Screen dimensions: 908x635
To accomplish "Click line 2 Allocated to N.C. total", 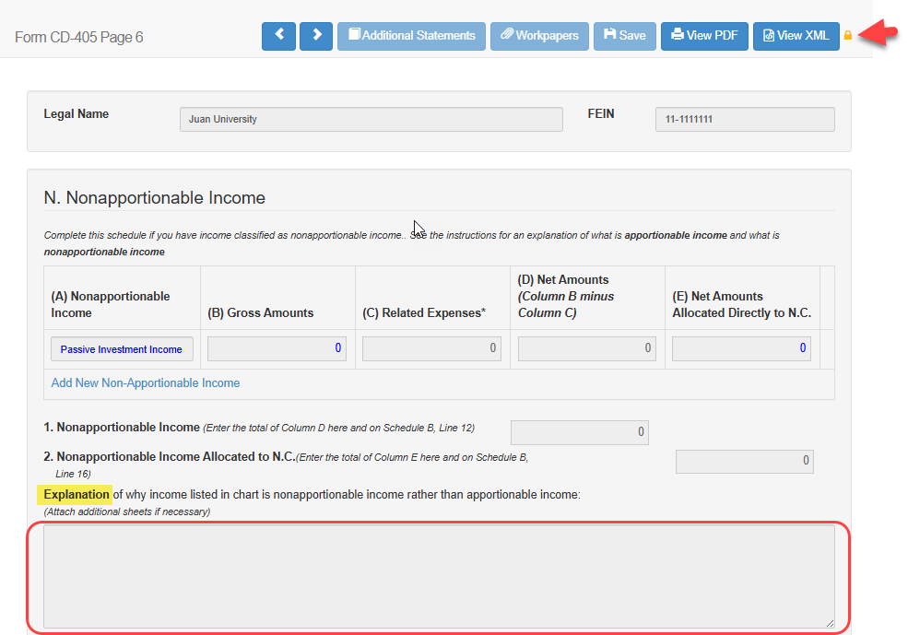I will click(744, 461).
